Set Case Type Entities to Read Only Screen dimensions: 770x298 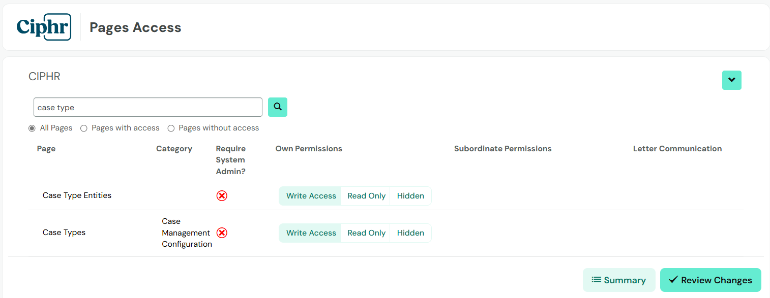coord(366,196)
